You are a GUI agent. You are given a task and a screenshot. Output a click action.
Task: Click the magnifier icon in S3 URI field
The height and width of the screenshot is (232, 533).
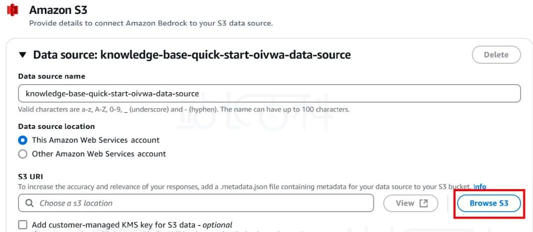(29, 203)
